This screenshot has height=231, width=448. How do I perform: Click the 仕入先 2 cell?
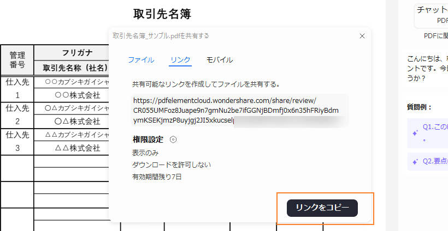tap(17, 115)
